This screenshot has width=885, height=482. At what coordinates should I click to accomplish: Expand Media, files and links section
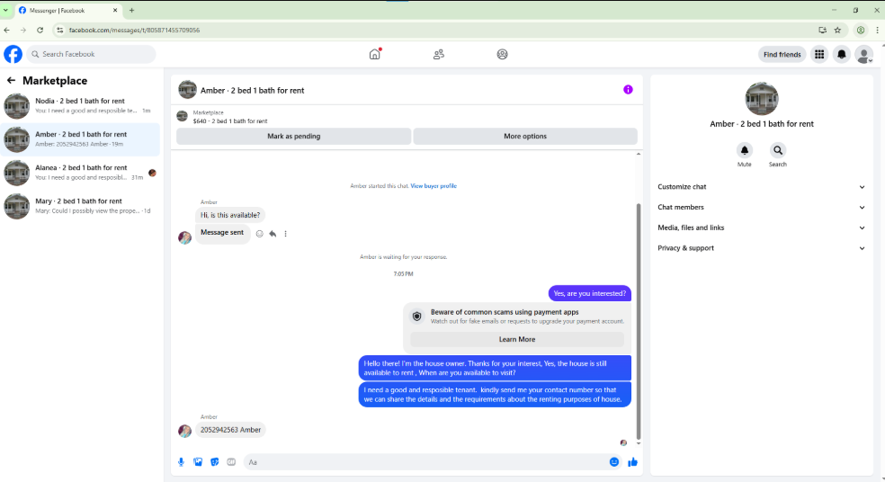(x=762, y=228)
